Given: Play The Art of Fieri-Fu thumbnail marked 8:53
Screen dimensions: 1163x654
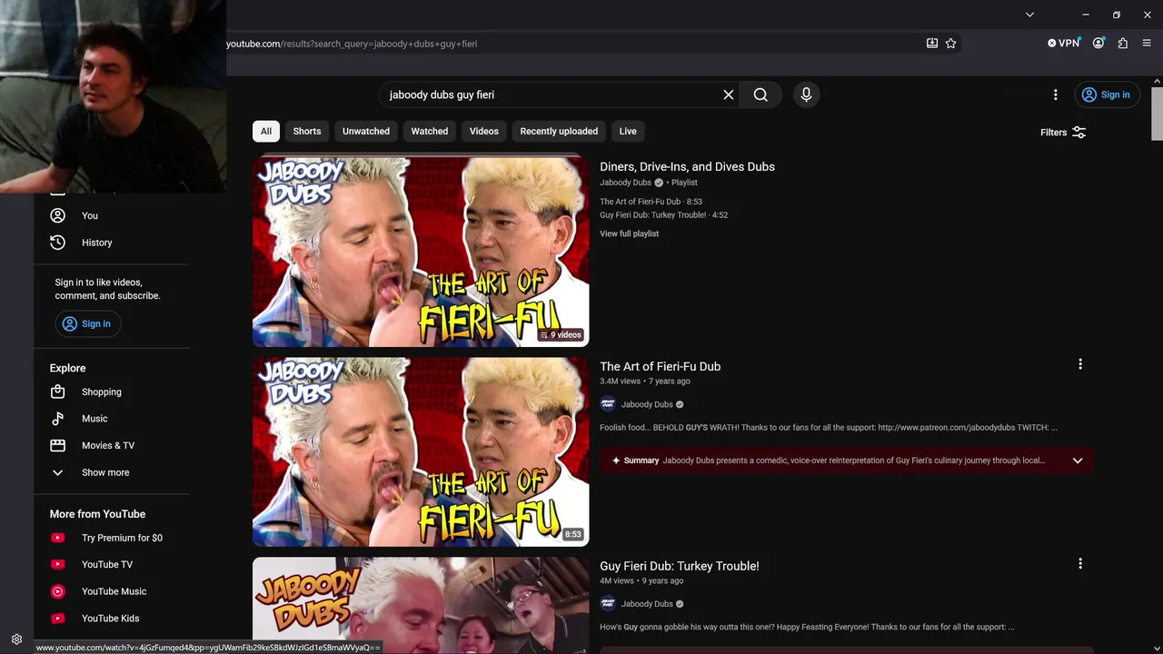Looking at the screenshot, I should coord(421,451).
